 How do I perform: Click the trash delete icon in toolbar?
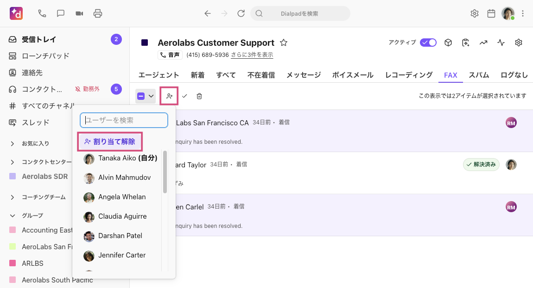[x=199, y=96]
